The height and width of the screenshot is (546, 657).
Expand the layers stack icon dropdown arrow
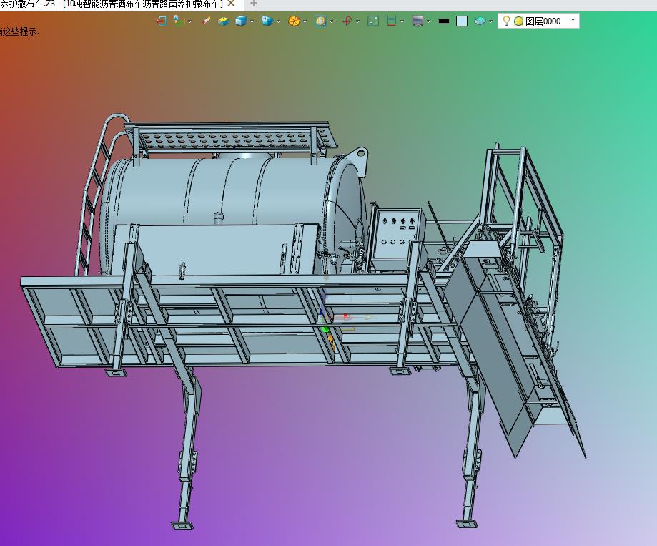click(x=491, y=22)
